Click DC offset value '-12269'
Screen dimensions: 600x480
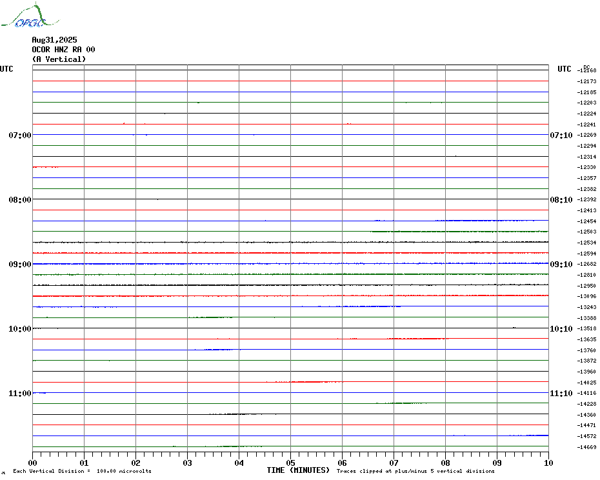[x=586, y=135]
